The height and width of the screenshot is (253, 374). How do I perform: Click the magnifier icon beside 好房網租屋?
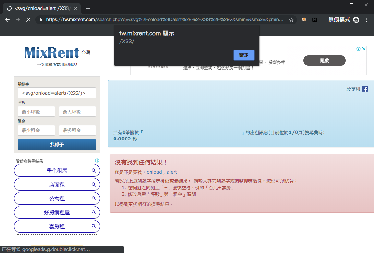[94, 212]
